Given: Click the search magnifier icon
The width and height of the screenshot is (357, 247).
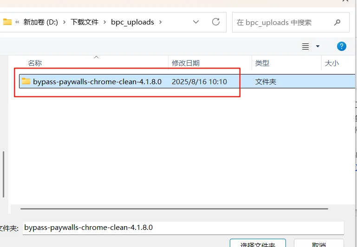Looking at the screenshot, I should click(337, 22).
